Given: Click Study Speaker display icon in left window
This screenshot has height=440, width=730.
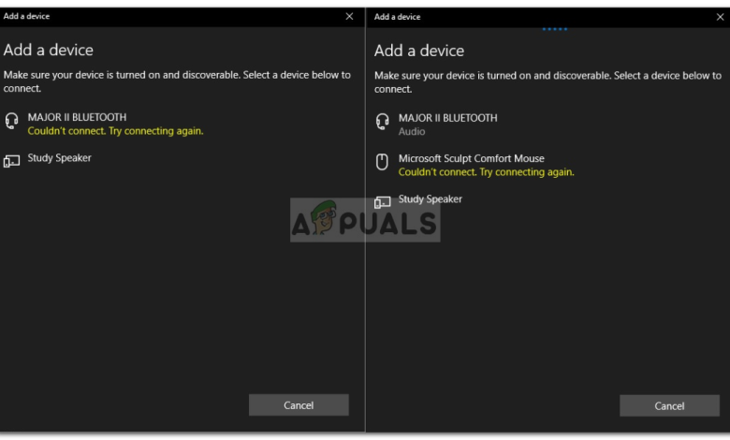Looking at the screenshot, I should 11,161.
